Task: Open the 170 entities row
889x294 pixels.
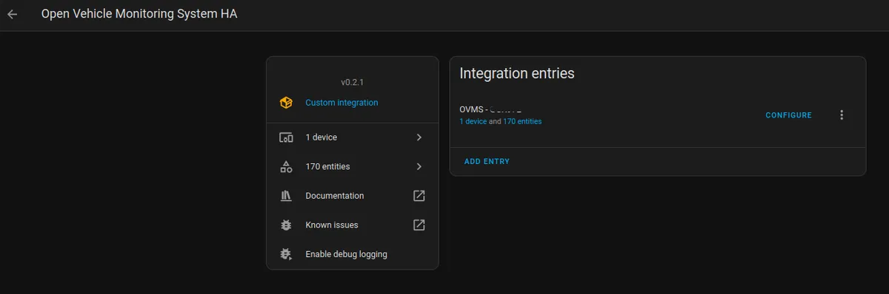Action: click(x=353, y=166)
